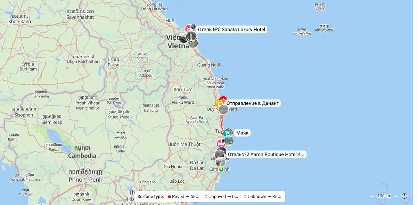Image resolution: width=417 pixels, height=205 pixels.
Task: Open the Отель№2 Aaron Boutique Hotel label
Action: coord(266,154)
